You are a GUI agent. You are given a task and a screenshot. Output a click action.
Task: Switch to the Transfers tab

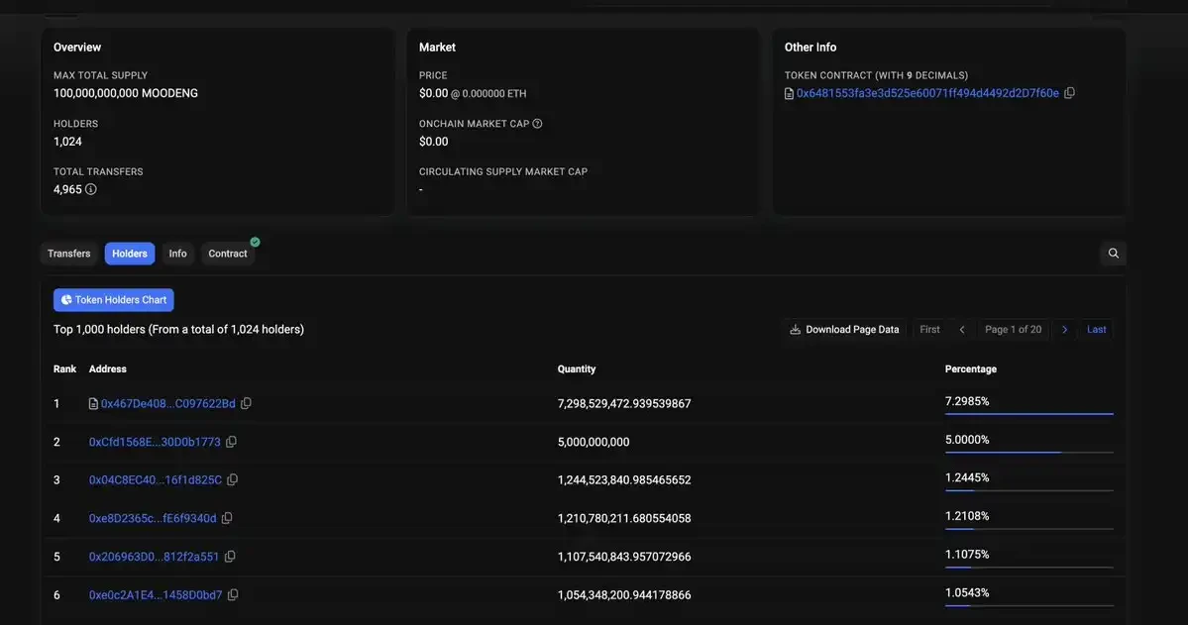69,254
